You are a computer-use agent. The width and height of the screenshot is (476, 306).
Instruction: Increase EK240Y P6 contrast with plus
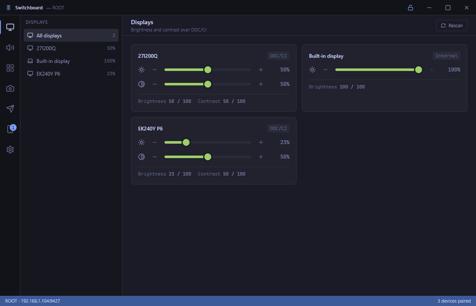coord(261,157)
